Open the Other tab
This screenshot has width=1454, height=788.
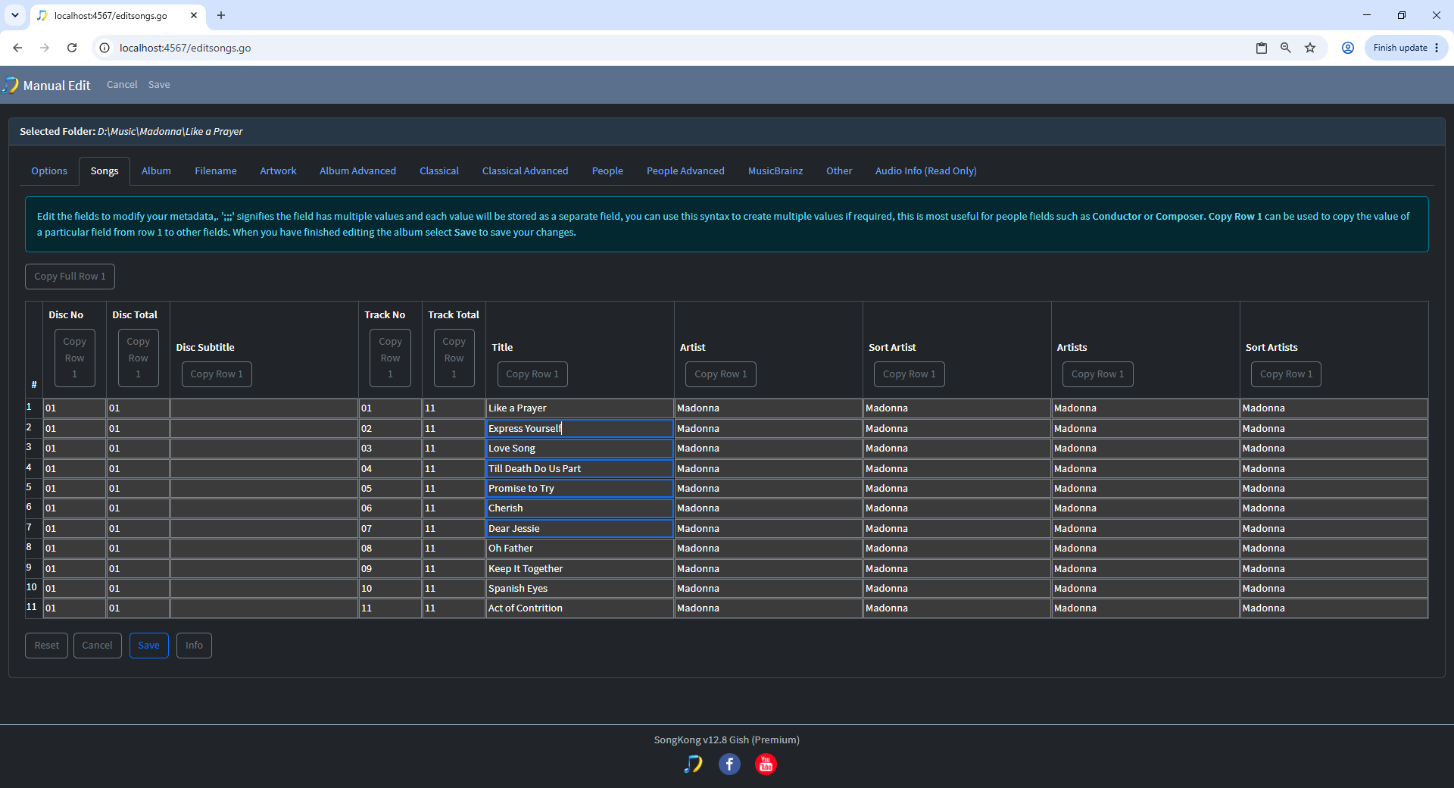point(839,170)
